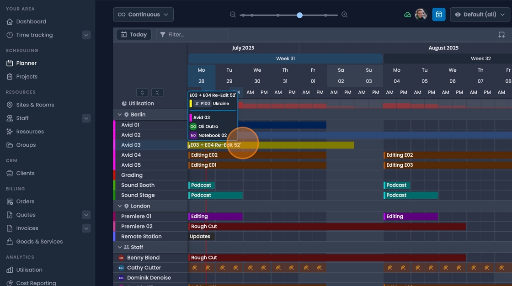Collapse the Berlin resource group
Viewport: 512px width, 286px height.
click(x=119, y=114)
